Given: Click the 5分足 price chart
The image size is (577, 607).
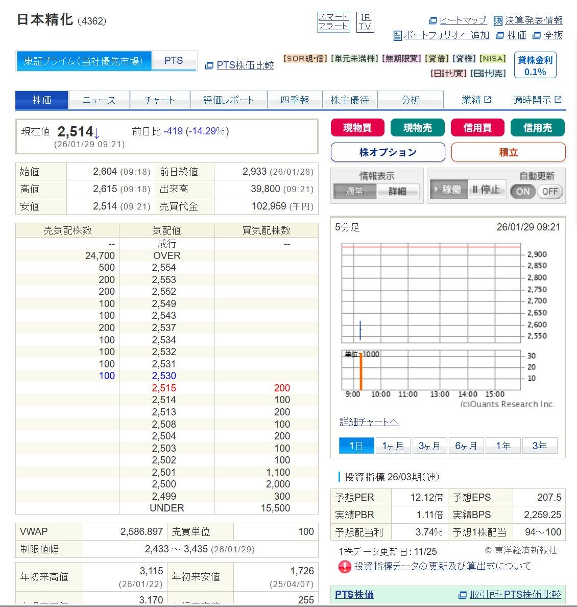Looking at the screenshot, I should click(431, 293).
